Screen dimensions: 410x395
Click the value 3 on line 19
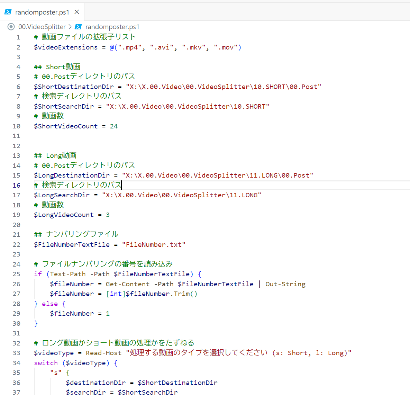[108, 215]
